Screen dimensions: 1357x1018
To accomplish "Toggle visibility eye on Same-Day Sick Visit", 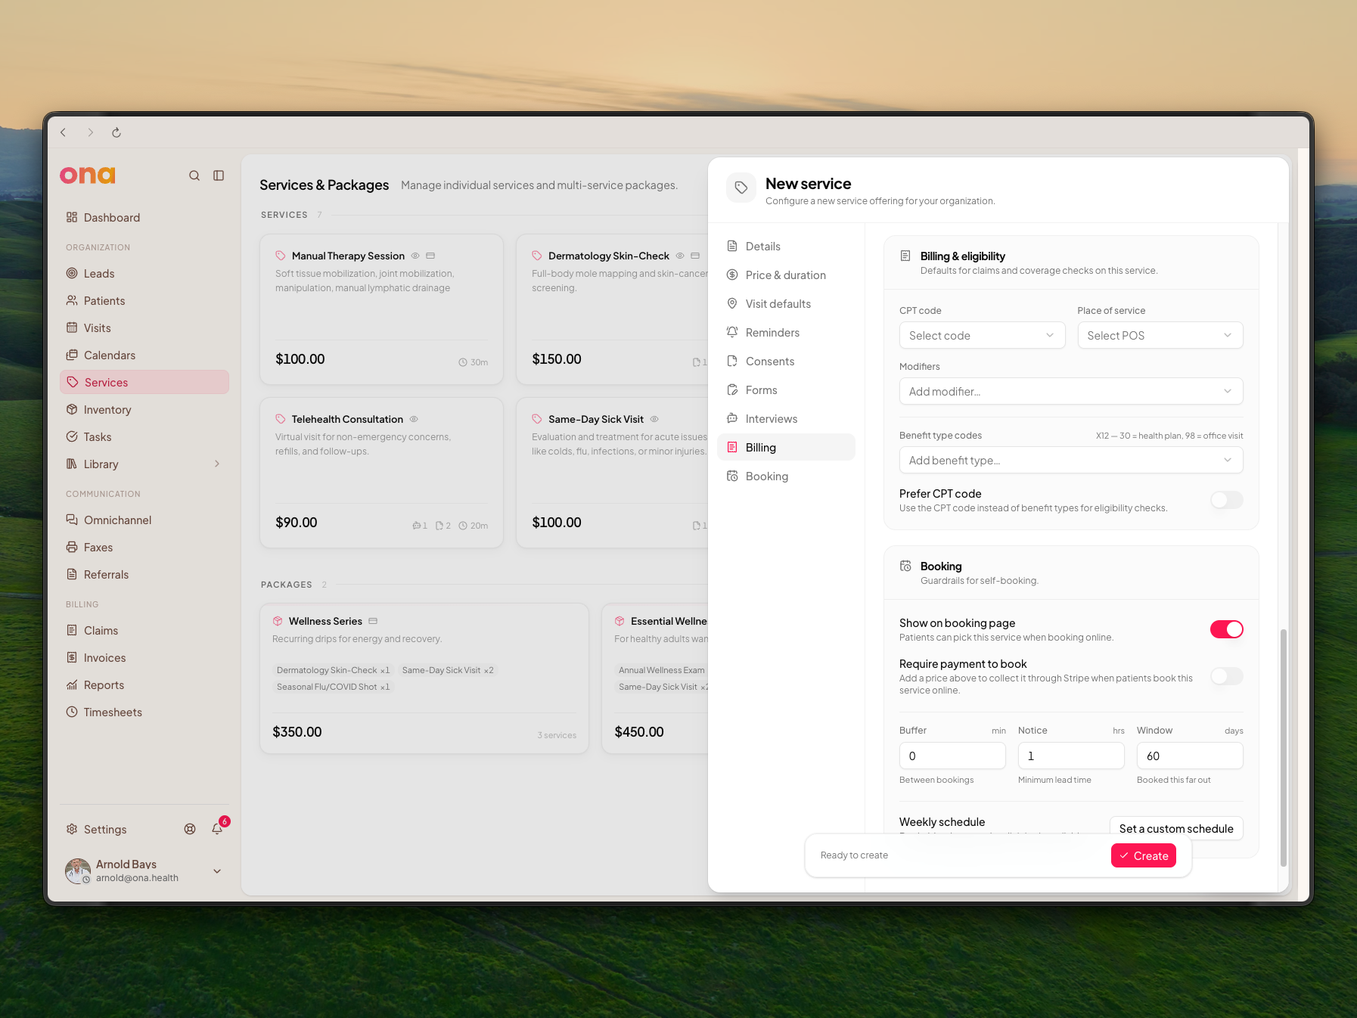I will [x=654, y=419].
